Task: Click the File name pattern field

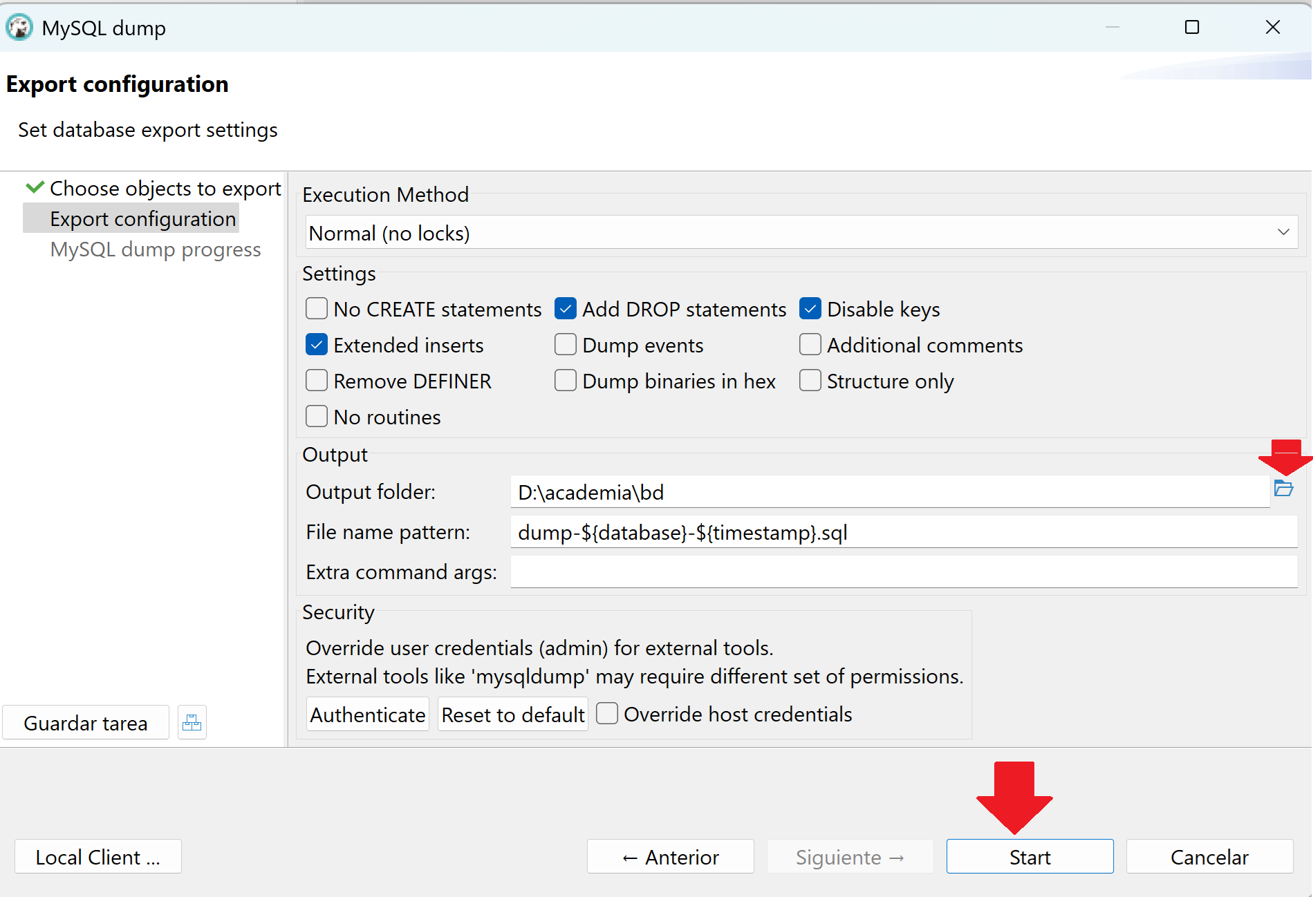Action: pyautogui.click(x=904, y=532)
